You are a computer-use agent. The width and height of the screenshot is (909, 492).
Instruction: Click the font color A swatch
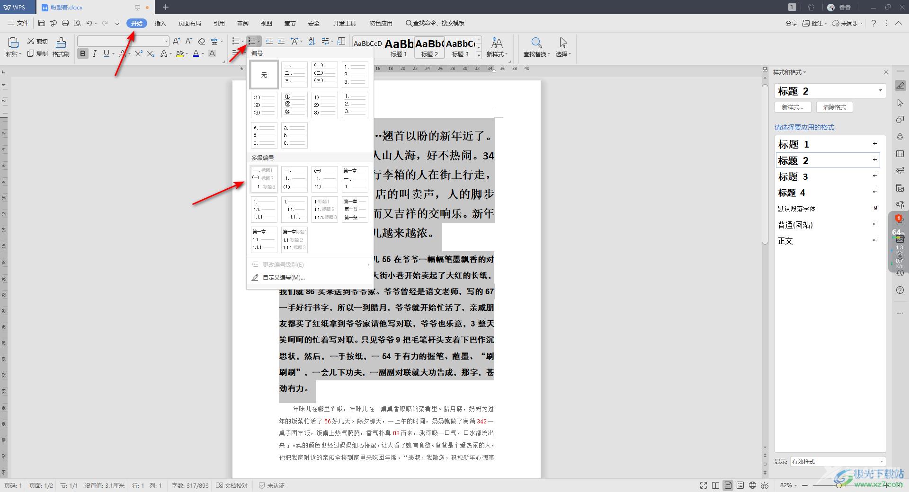pyautogui.click(x=196, y=53)
